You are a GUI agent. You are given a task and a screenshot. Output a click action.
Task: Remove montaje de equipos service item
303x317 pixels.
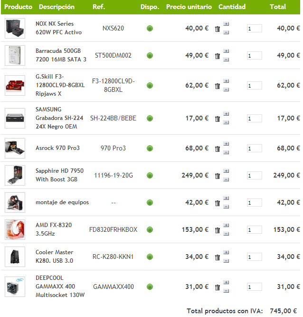[217, 203]
